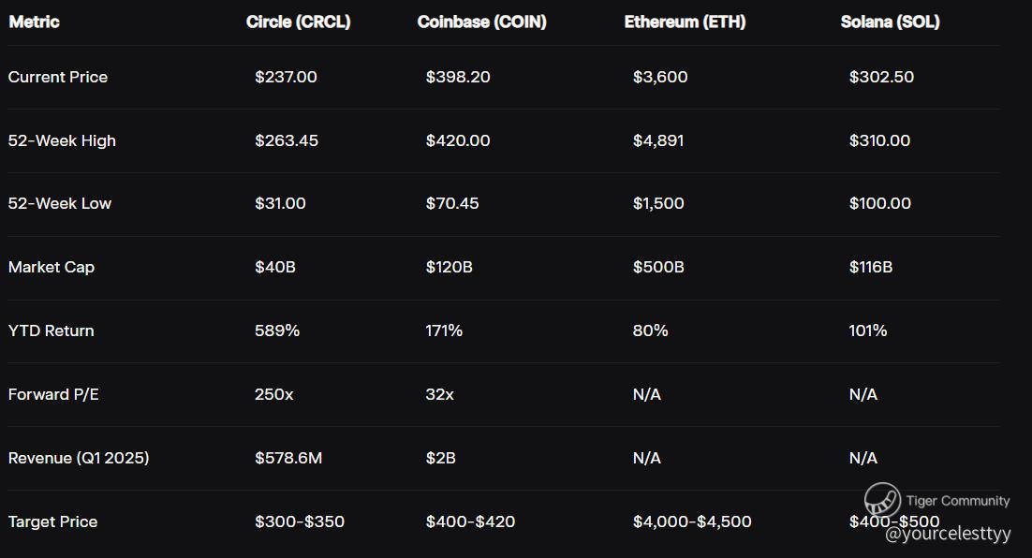Viewport: 1032px width, 558px height.
Task: Select the Forward P/E row label
Action: [53, 395]
